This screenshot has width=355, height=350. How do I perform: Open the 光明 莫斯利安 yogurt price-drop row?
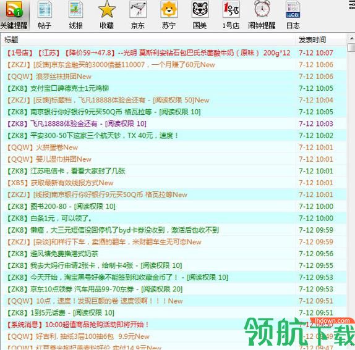click(x=174, y=53)
